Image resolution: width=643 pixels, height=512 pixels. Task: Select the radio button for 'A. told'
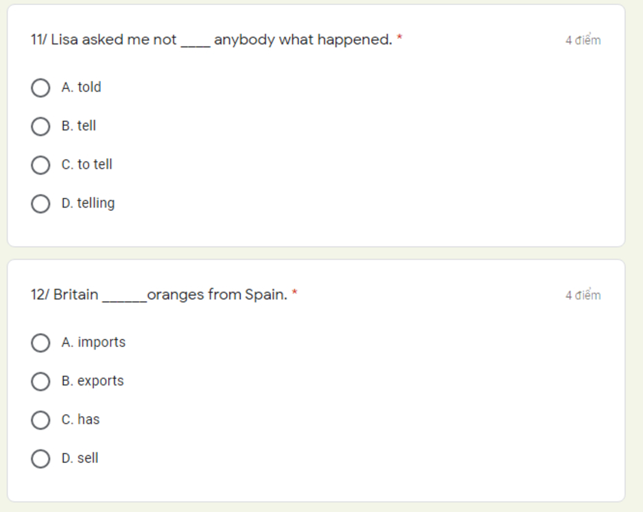point(40,88)
